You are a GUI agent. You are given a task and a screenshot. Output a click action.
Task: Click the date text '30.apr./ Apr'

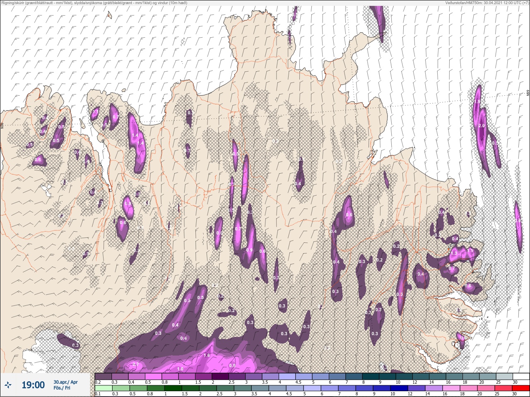pyautogui.click(x=65, y=382)
